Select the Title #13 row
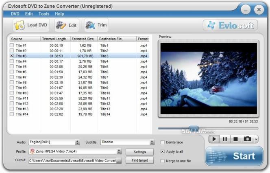270x173 pixels. pos(79,109)
